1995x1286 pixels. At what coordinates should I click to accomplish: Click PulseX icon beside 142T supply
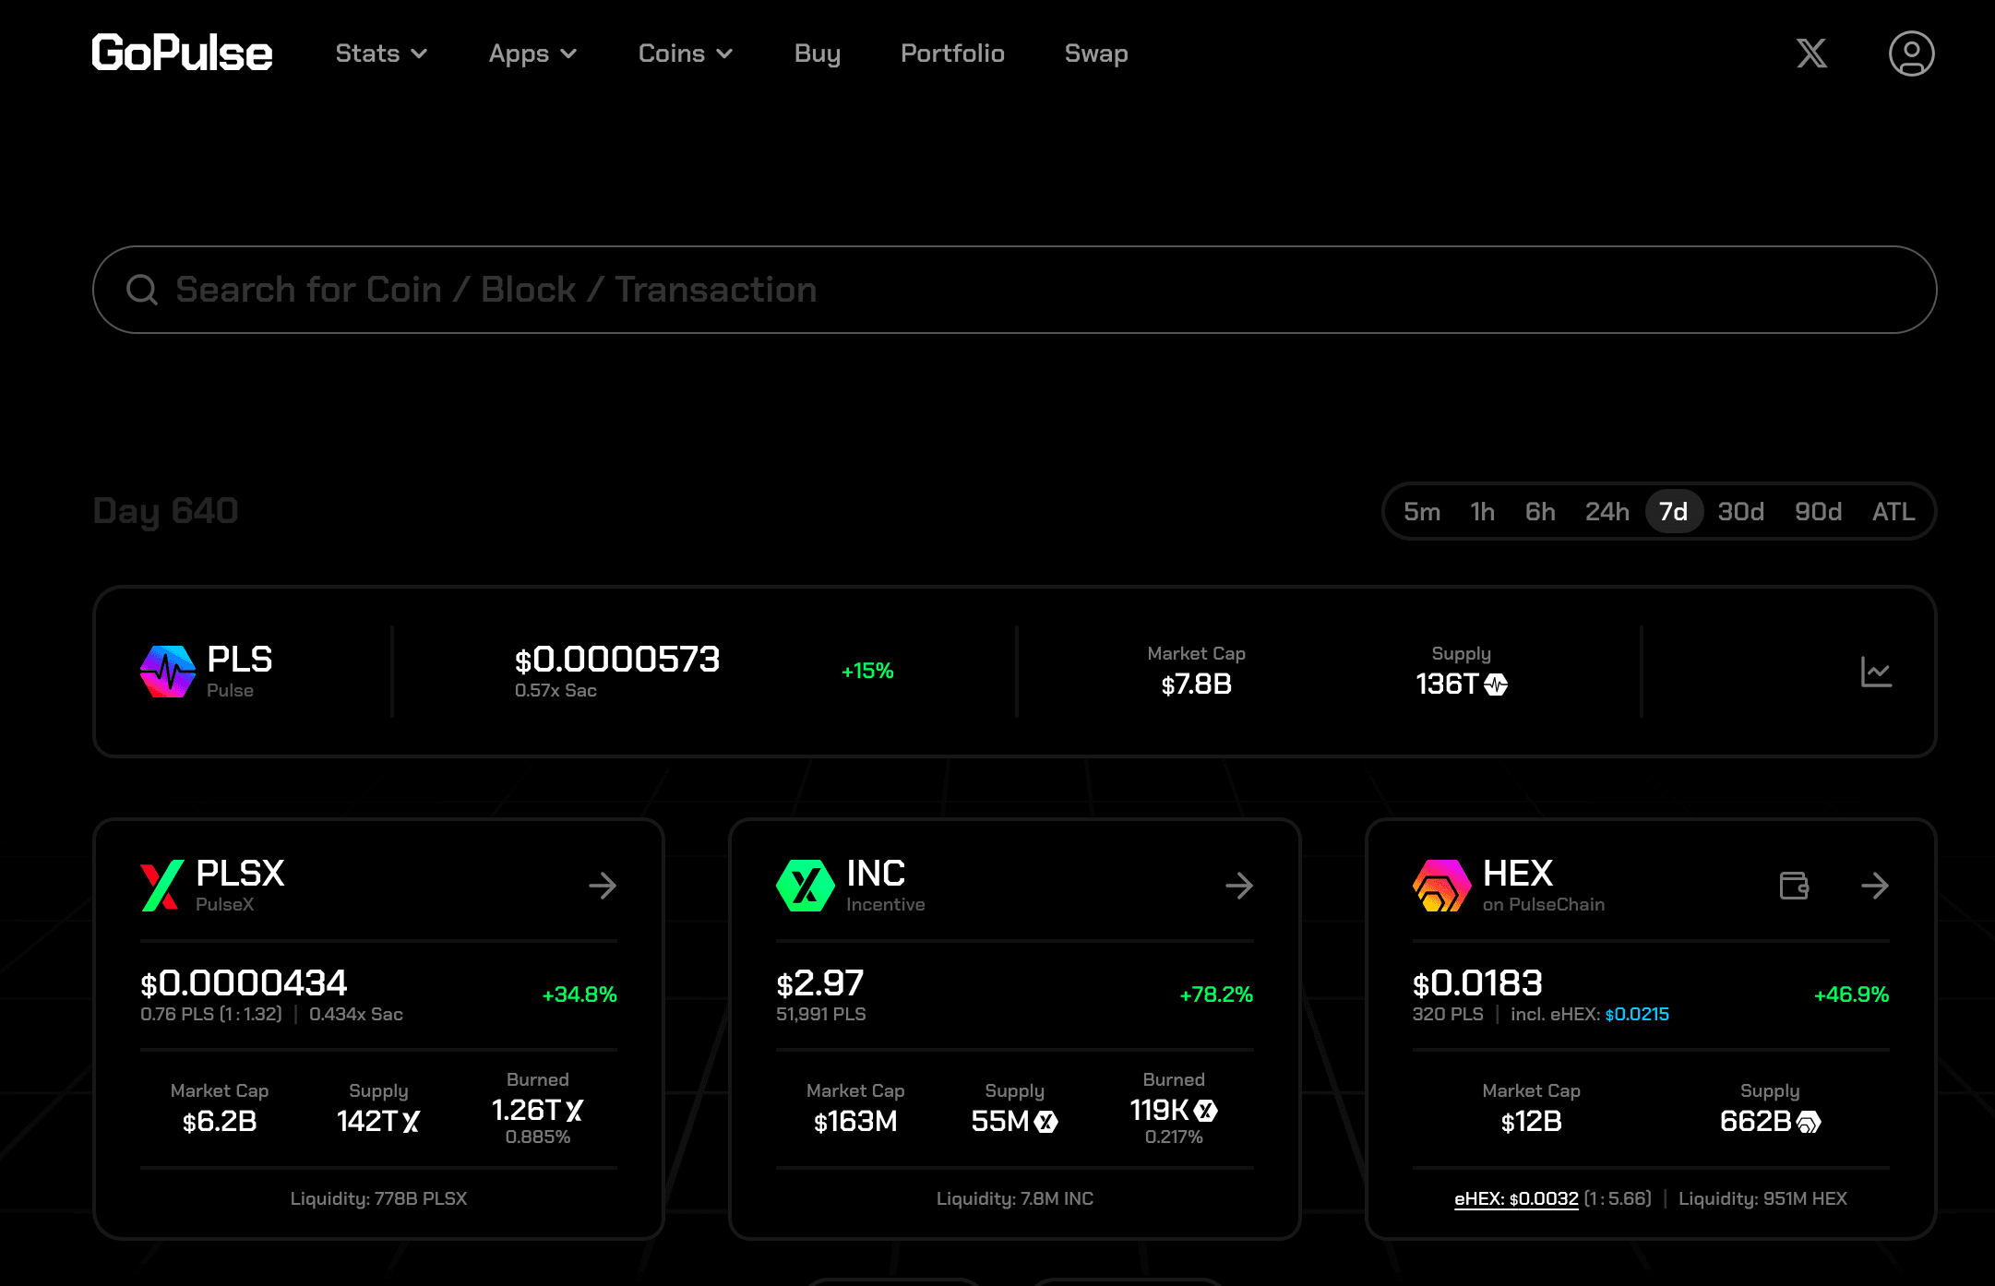[412, 1122]
